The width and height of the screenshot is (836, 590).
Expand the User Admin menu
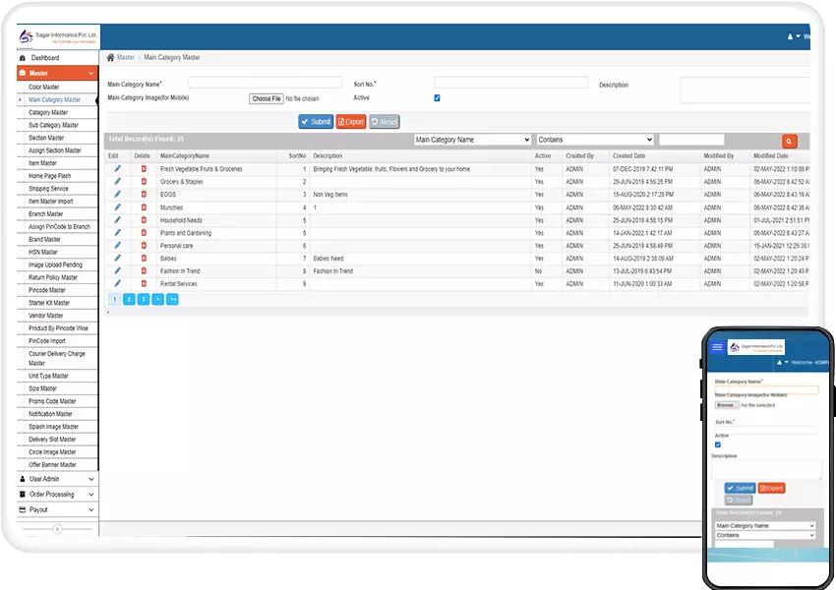[x=58, y=479]
